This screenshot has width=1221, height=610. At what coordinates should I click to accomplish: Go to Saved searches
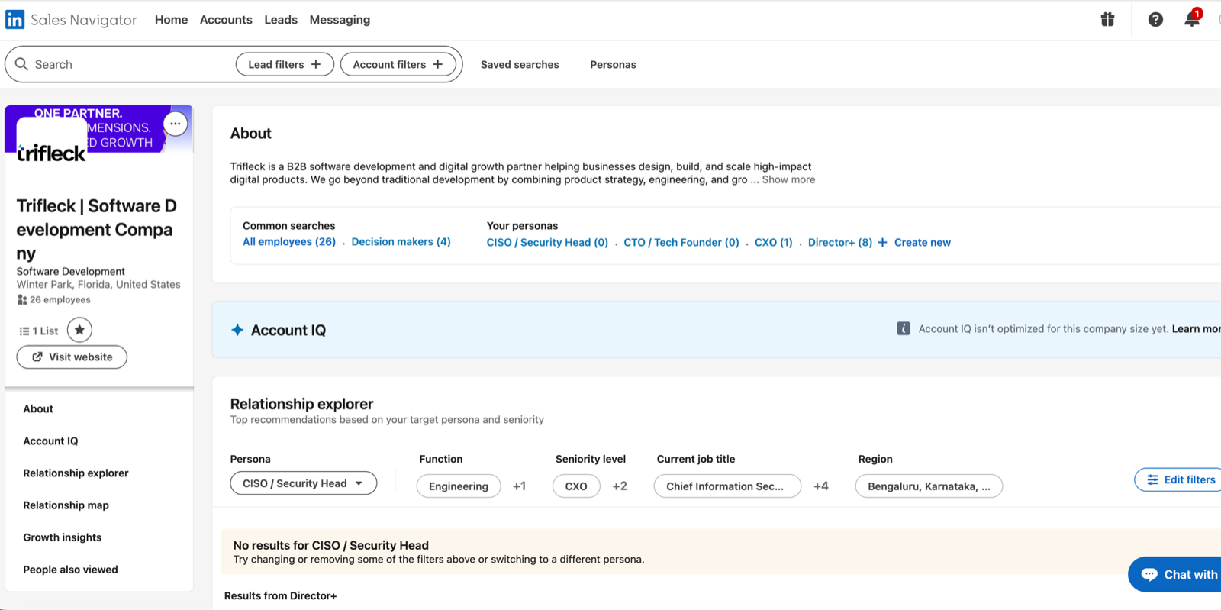[x=520, y=65]
